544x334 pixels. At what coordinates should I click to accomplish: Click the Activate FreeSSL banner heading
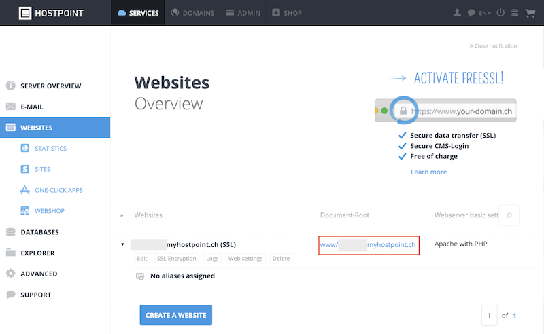(x=458, y=78)
